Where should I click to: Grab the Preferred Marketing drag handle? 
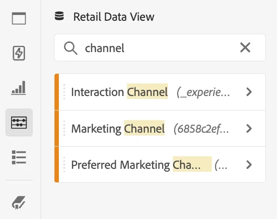coord(64,165)
